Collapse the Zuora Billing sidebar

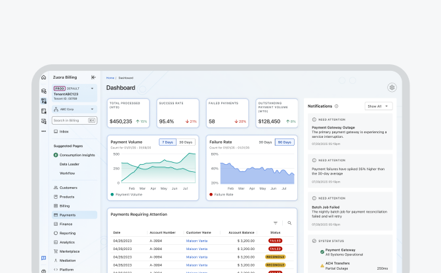coord(94,77)
